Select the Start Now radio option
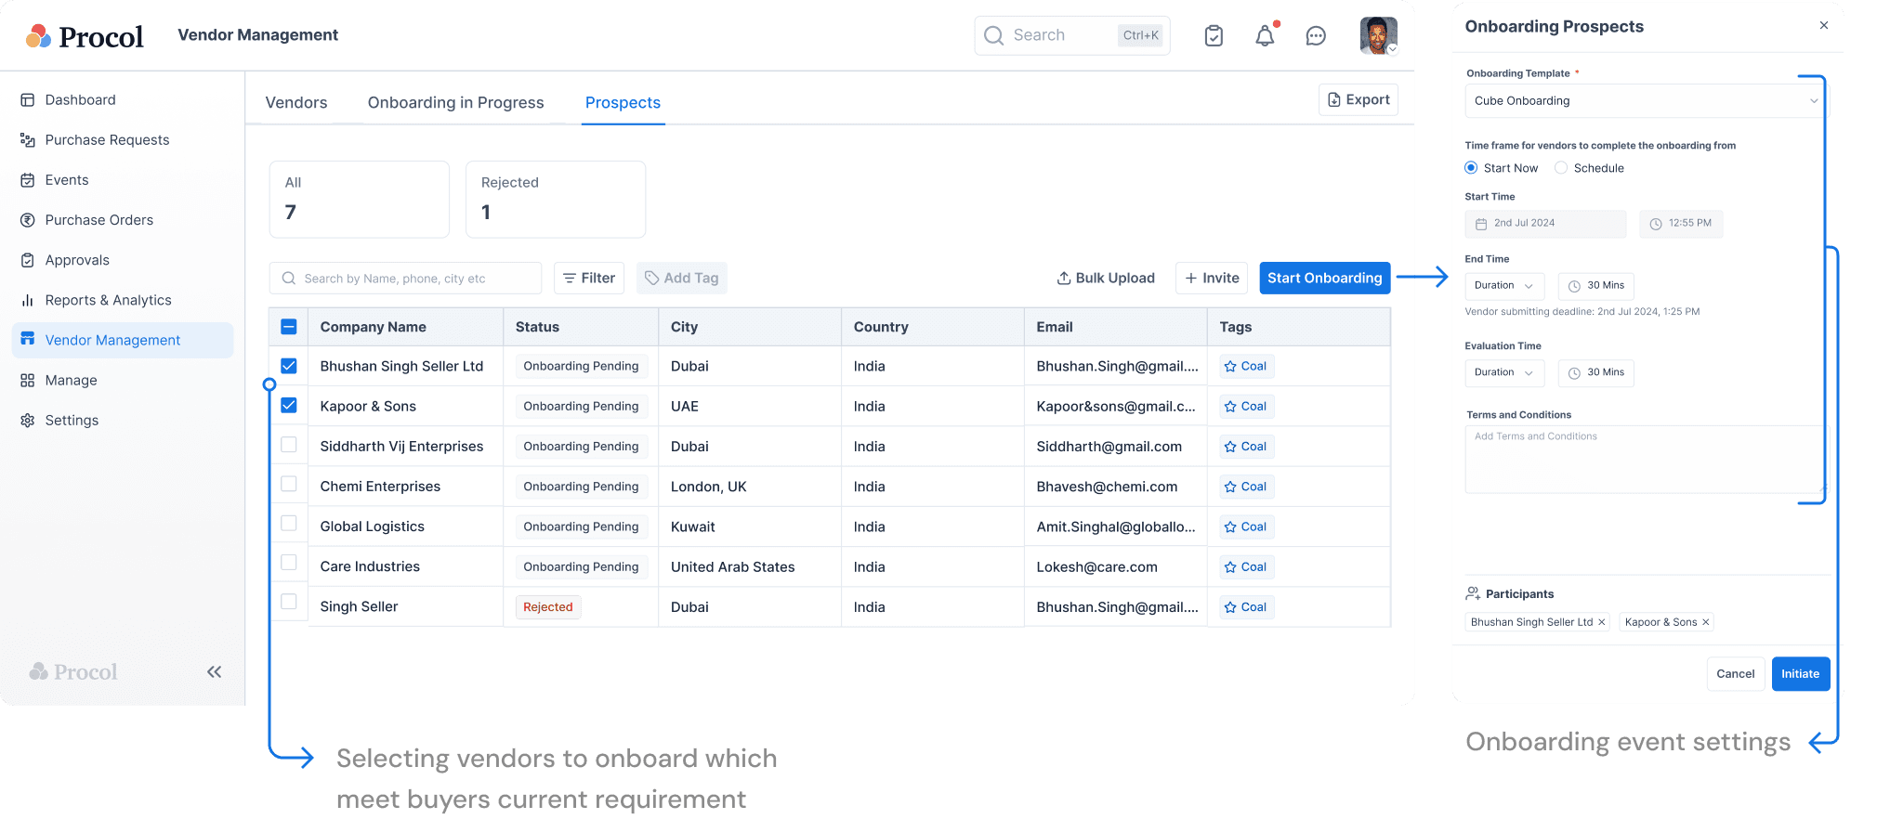1877x819 pixels. click(x=1471, y=168)
